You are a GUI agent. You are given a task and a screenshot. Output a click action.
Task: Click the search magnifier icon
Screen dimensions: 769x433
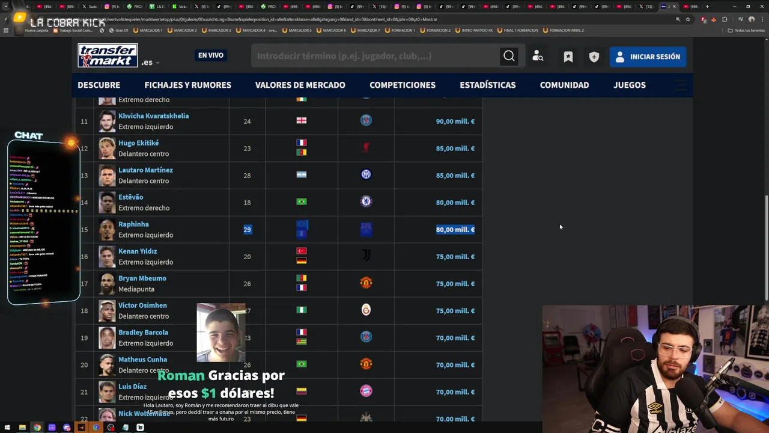(509, 56)
